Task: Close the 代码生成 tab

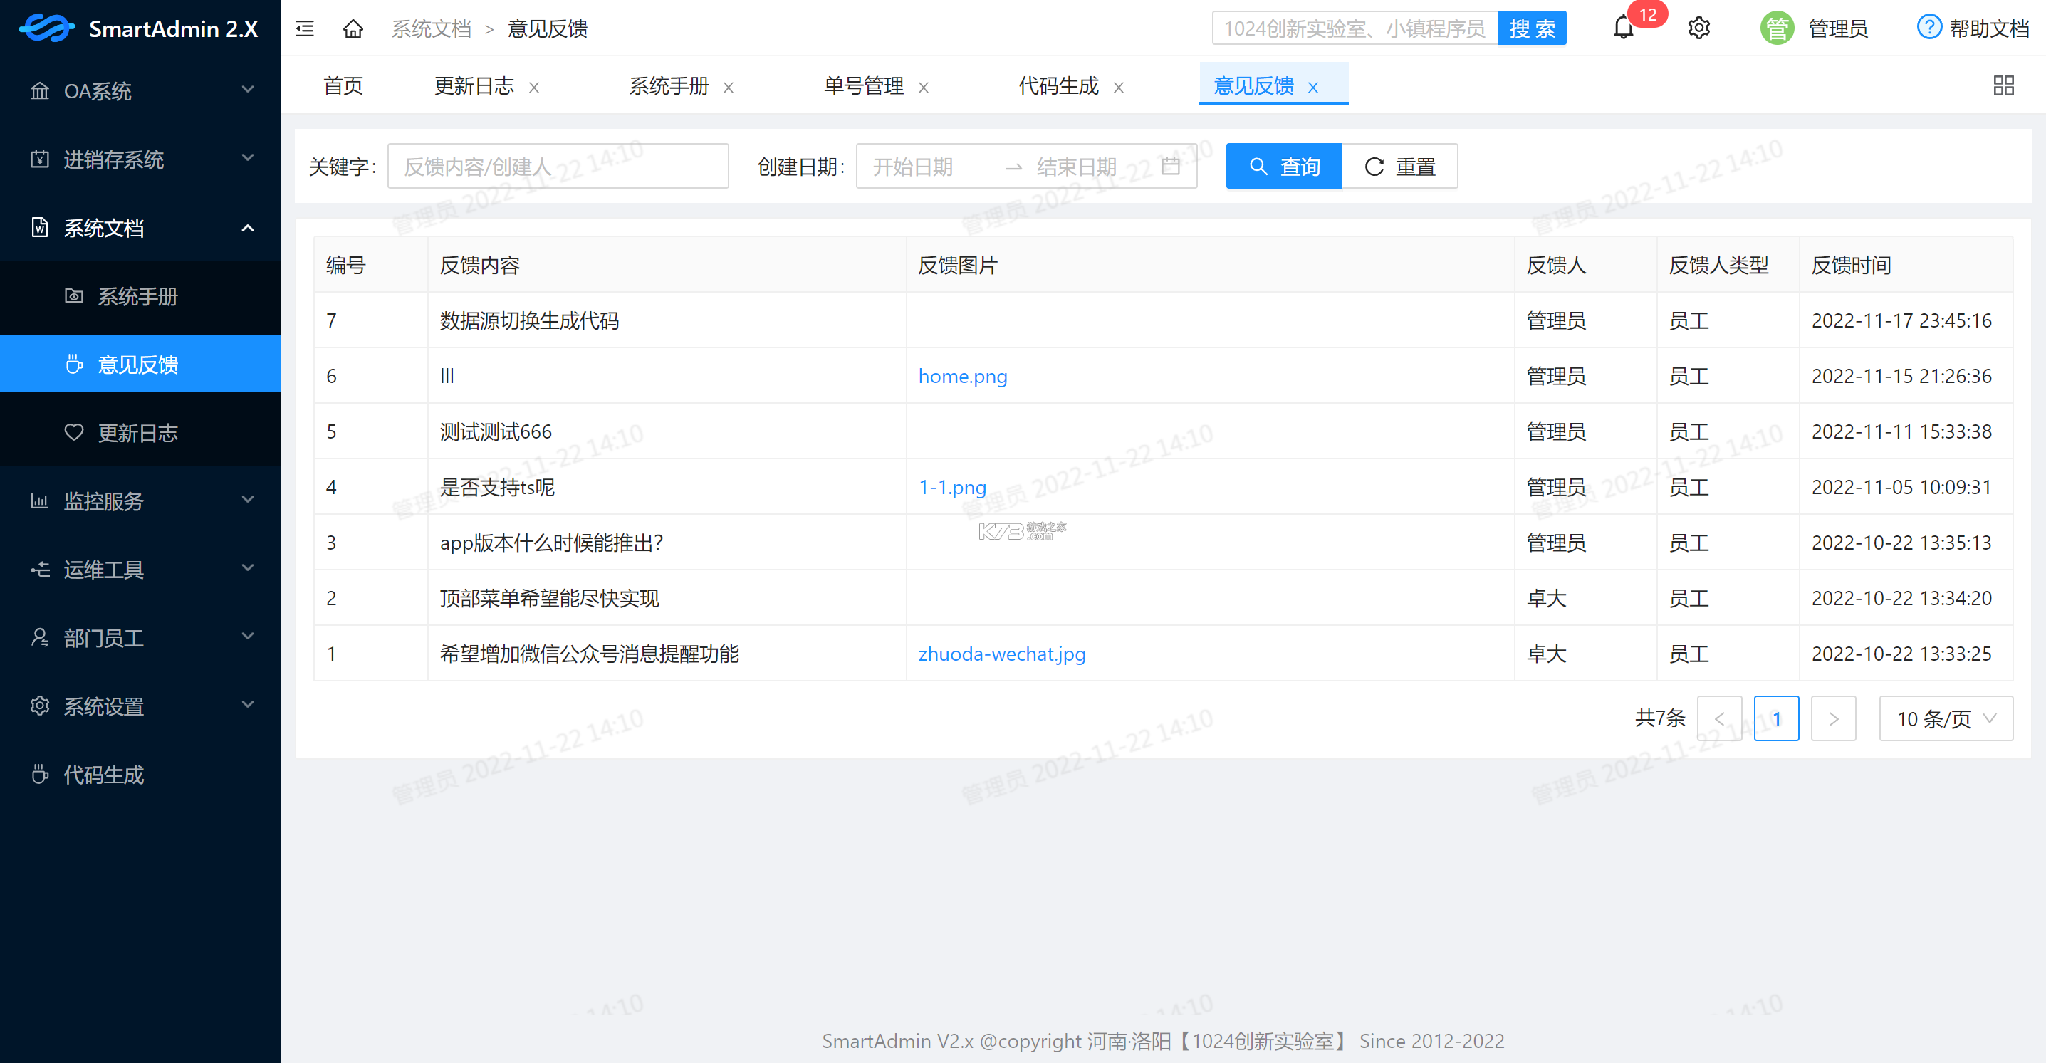Action: pos(1118,88)
